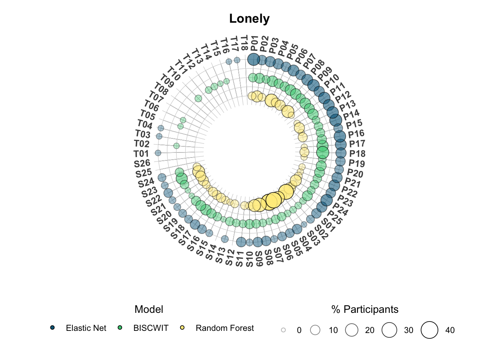Click the T01 axis label

[x=141, y=154]
